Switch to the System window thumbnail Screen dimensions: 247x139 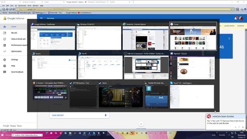point(54,67)
